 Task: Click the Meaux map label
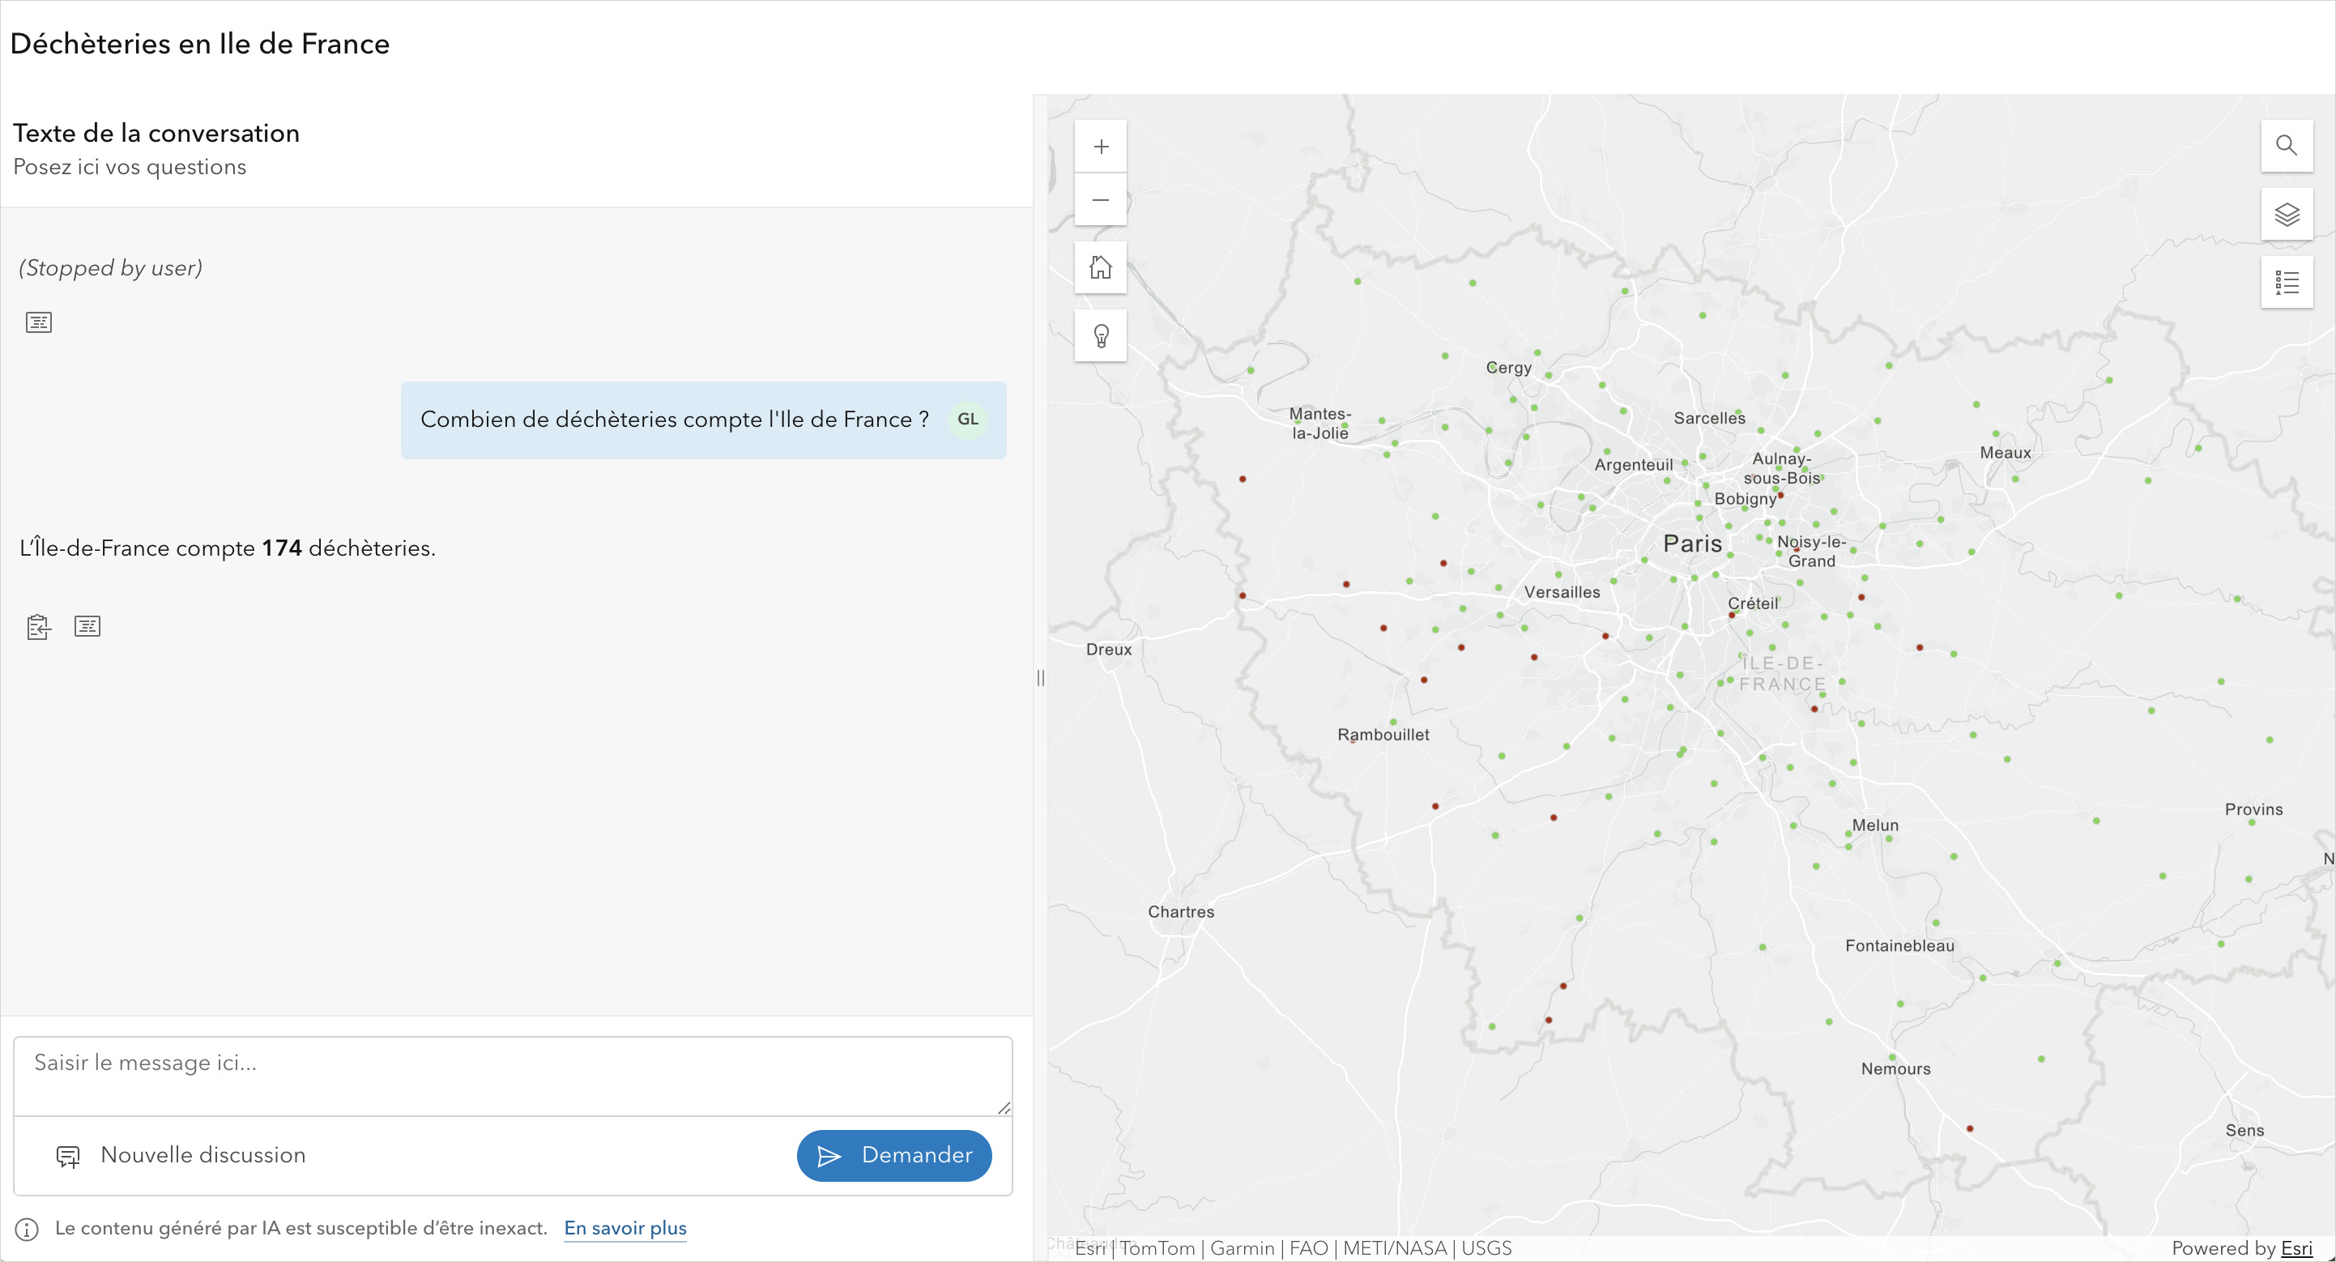(x=2005, y=453)
